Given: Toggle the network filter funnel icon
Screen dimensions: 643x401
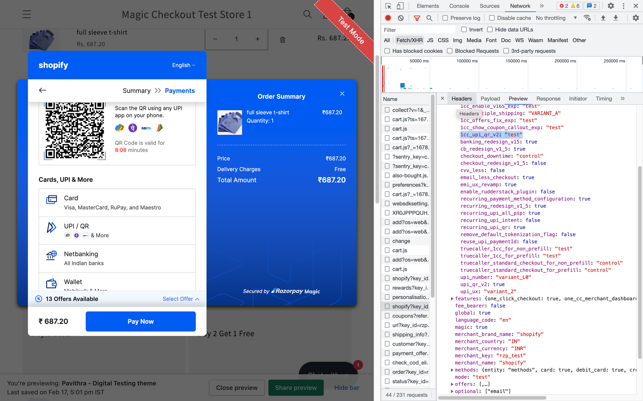Looking at the screenshot, I should coord(417,18).
